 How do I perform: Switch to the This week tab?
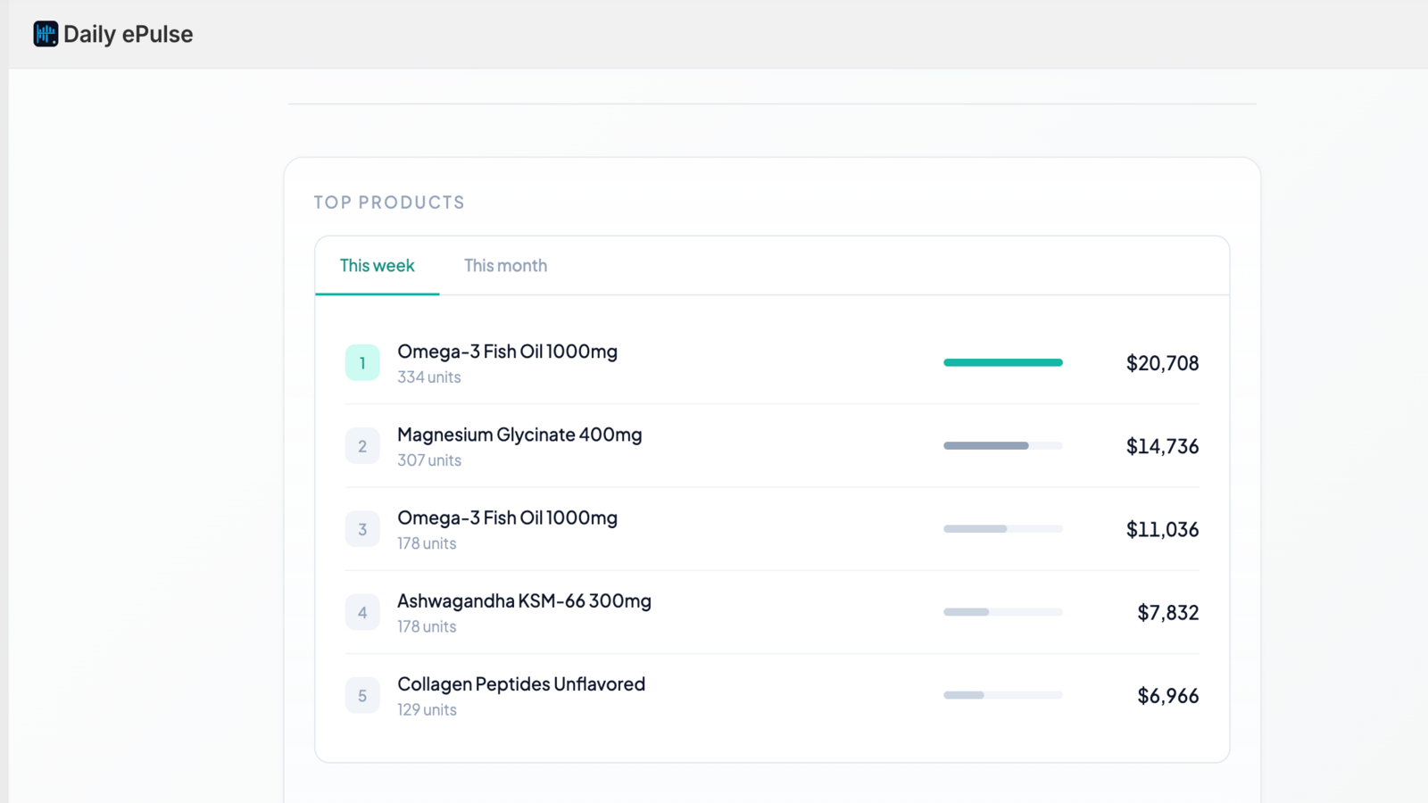pos(377,265)
